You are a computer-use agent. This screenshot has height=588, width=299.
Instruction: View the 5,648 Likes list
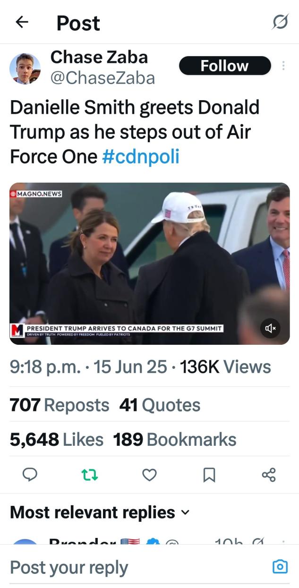(57, 440)
